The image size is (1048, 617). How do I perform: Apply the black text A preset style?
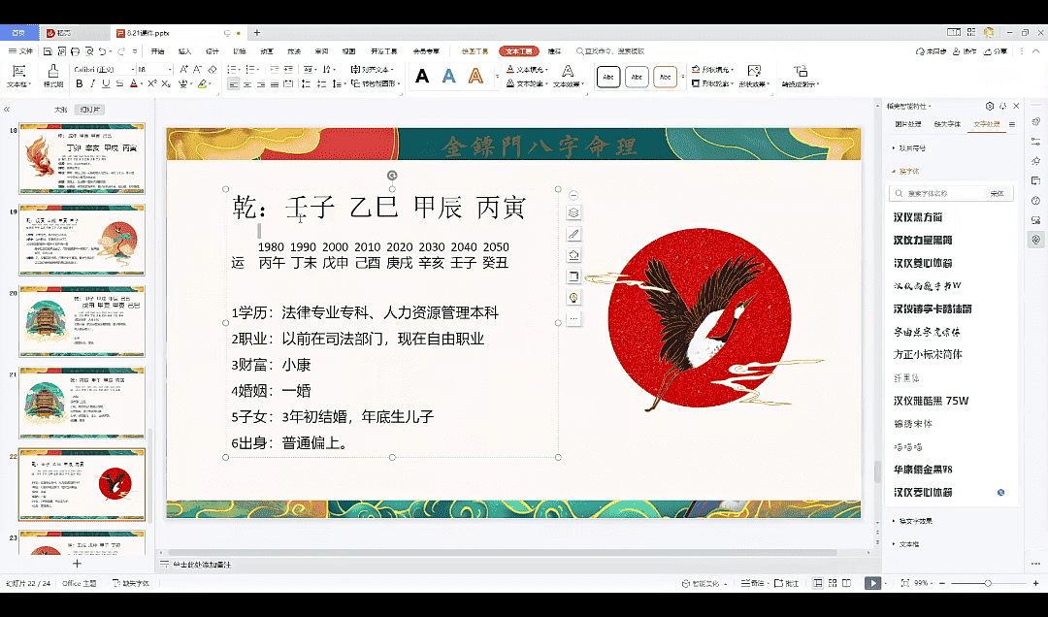(422, 77)
